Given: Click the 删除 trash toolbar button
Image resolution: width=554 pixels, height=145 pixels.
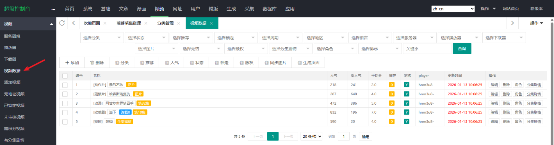Looking at the screenshot, I should pos(97,63).
